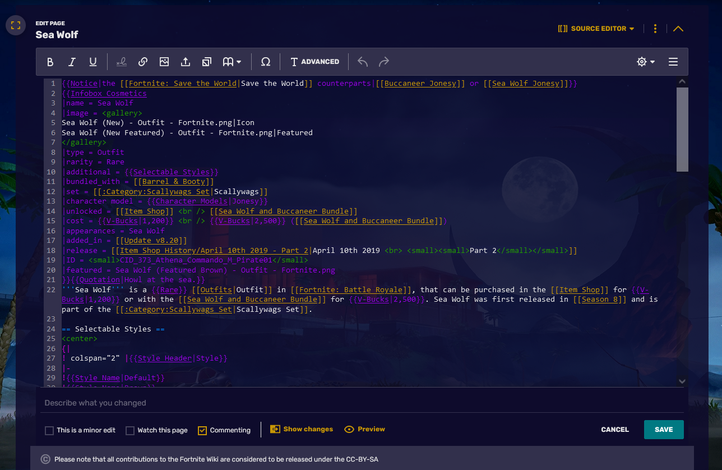Redo the last edit
722x470 pixels.
pos(384,62)
